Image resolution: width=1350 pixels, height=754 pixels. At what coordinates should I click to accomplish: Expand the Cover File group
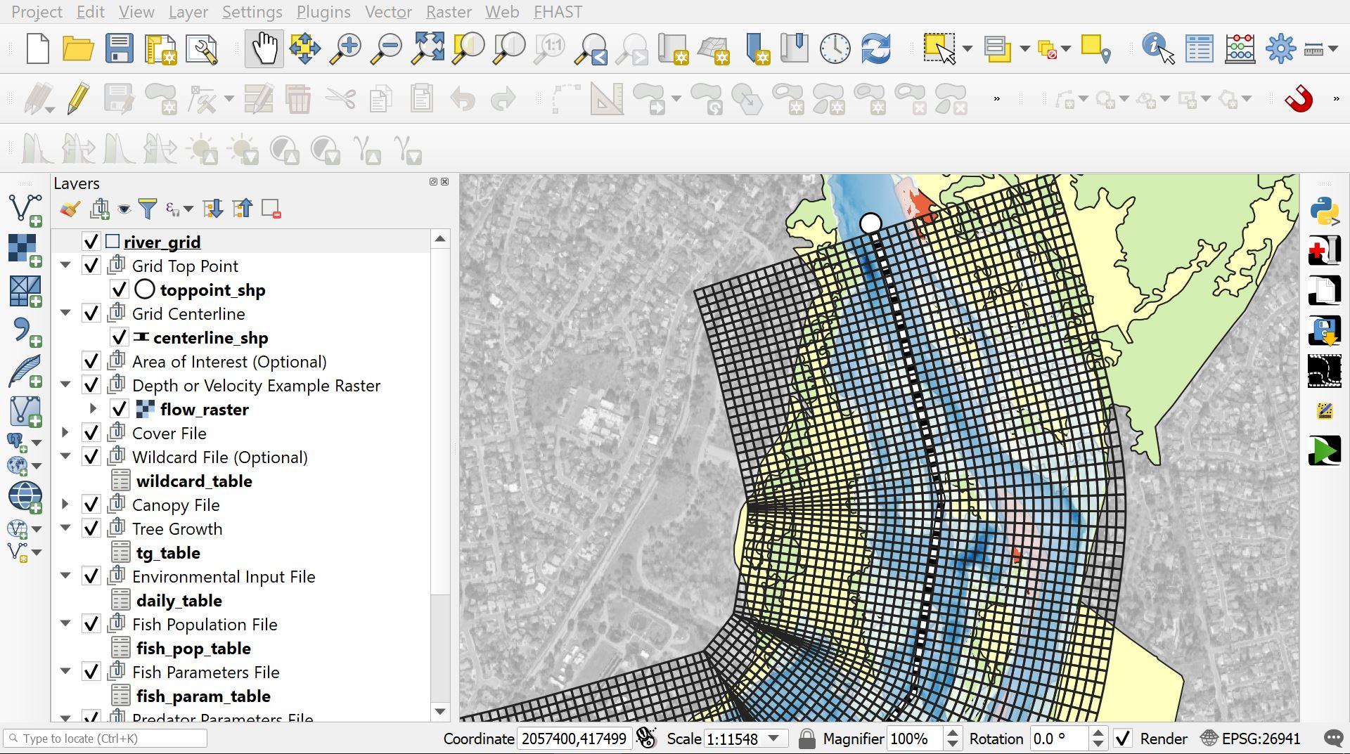(x=65, y=433)
